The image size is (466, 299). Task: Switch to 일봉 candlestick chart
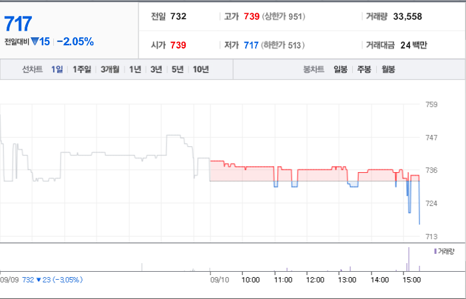pos(340,70)
